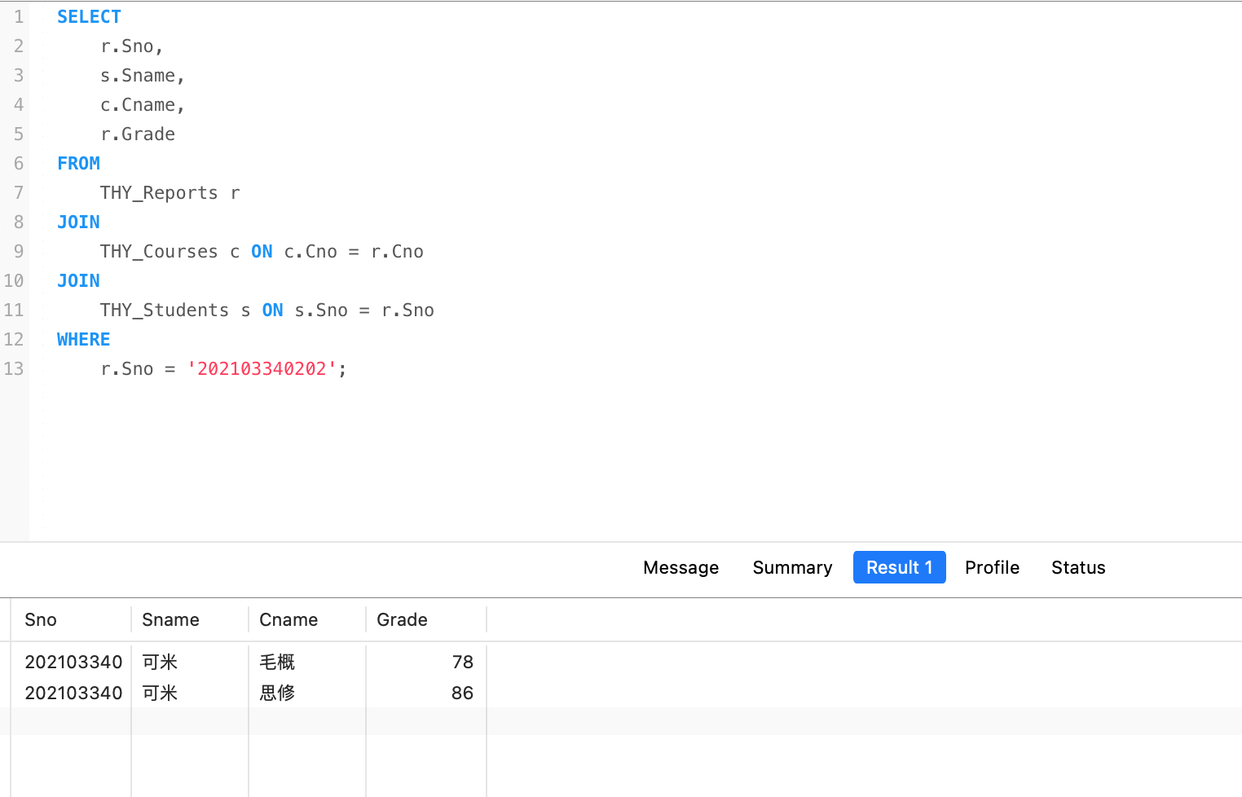1242x797 pixels.
Task: Click the SELECT keyword on line 1
Action: tap(89, 17)
